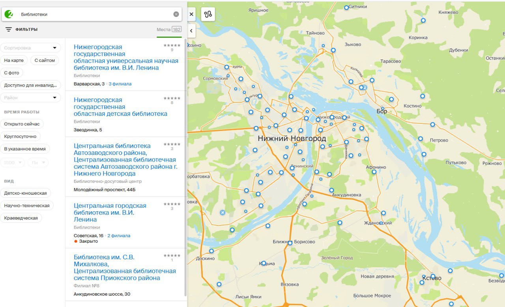This screenshot has height=307, width=505.
Task: Open the Пн day dropdown
Action: 38,162
